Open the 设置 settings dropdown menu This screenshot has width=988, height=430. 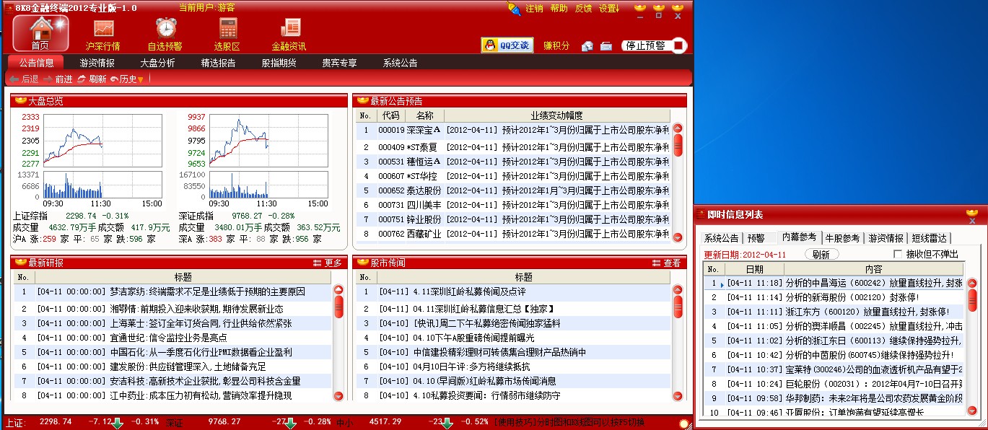coord(609,9)
